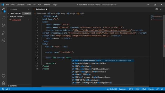Open the react.development.js URL link
Screen dimensions: 165x93
102,30
